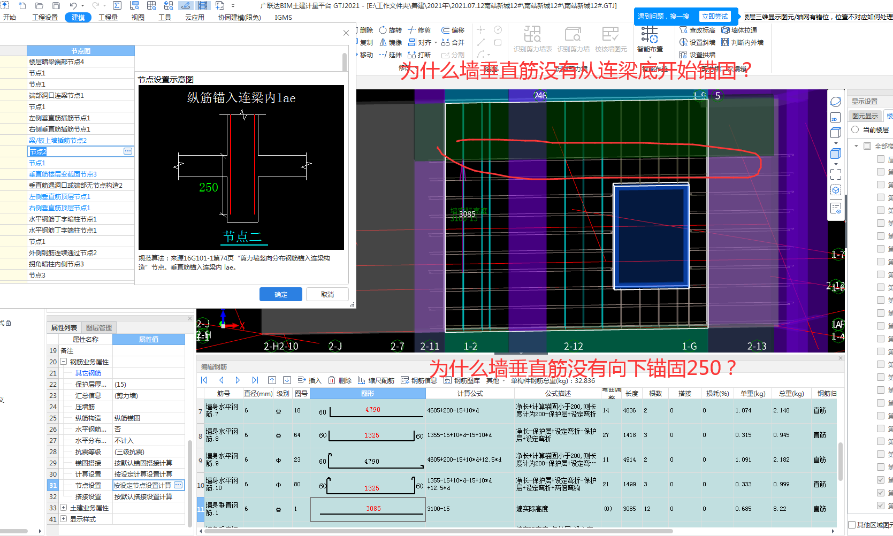Expand Civil Business Properties (土建业务属性) group
The width and height of the screenshot is (893, 536).
pos(63,508)
